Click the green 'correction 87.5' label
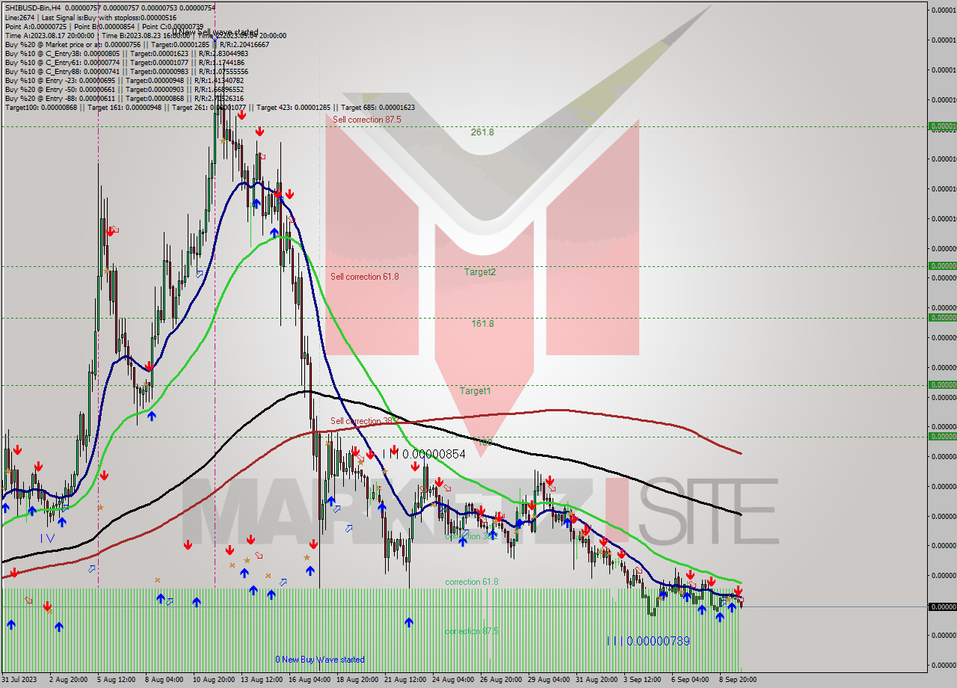Screen dimensions: 957x688 point(472,631)
